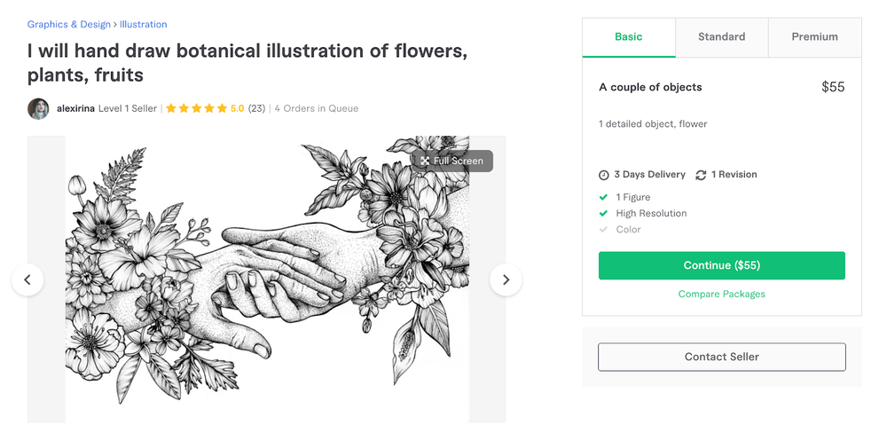The height and width of the screenshot is (425, 887).
Task: Switch to the Premium package tab
Action: [814, 37]
